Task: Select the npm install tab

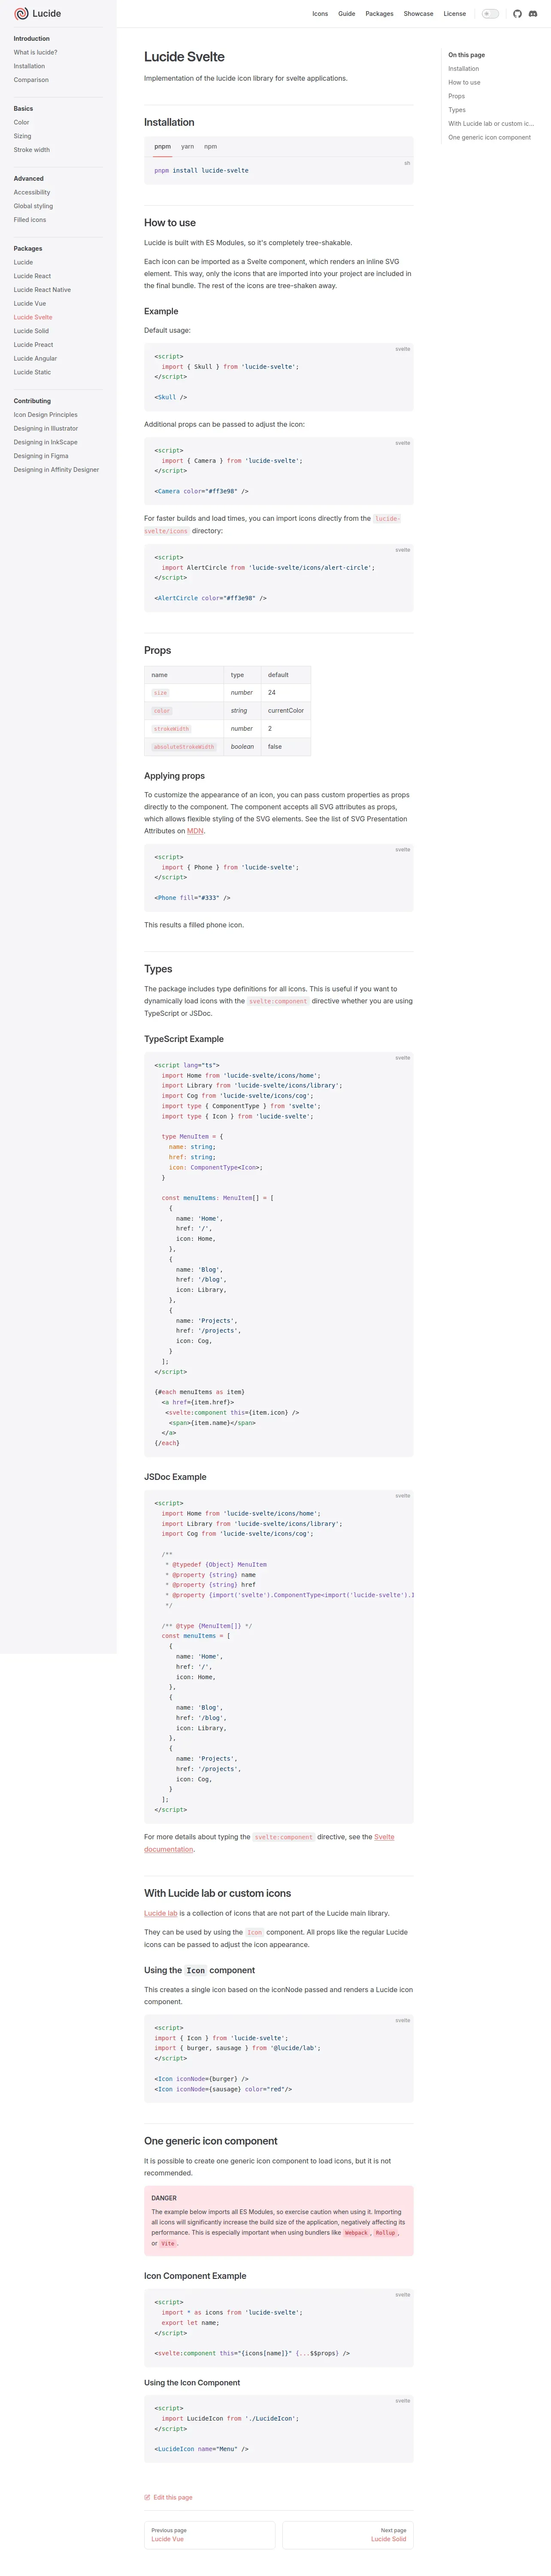Action: click(210, 147)
